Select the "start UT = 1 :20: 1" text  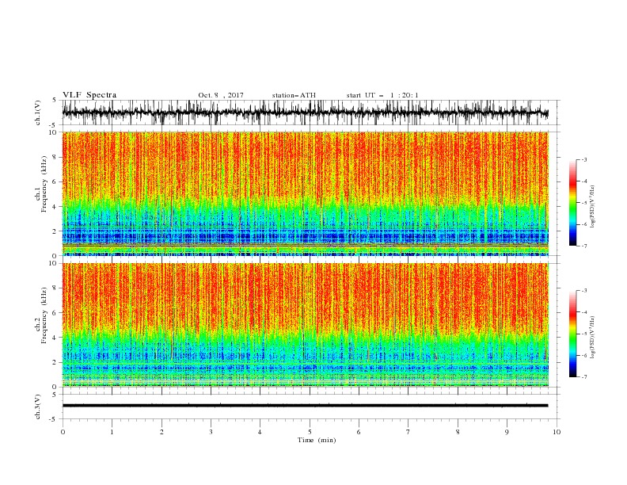click(382, 95)
